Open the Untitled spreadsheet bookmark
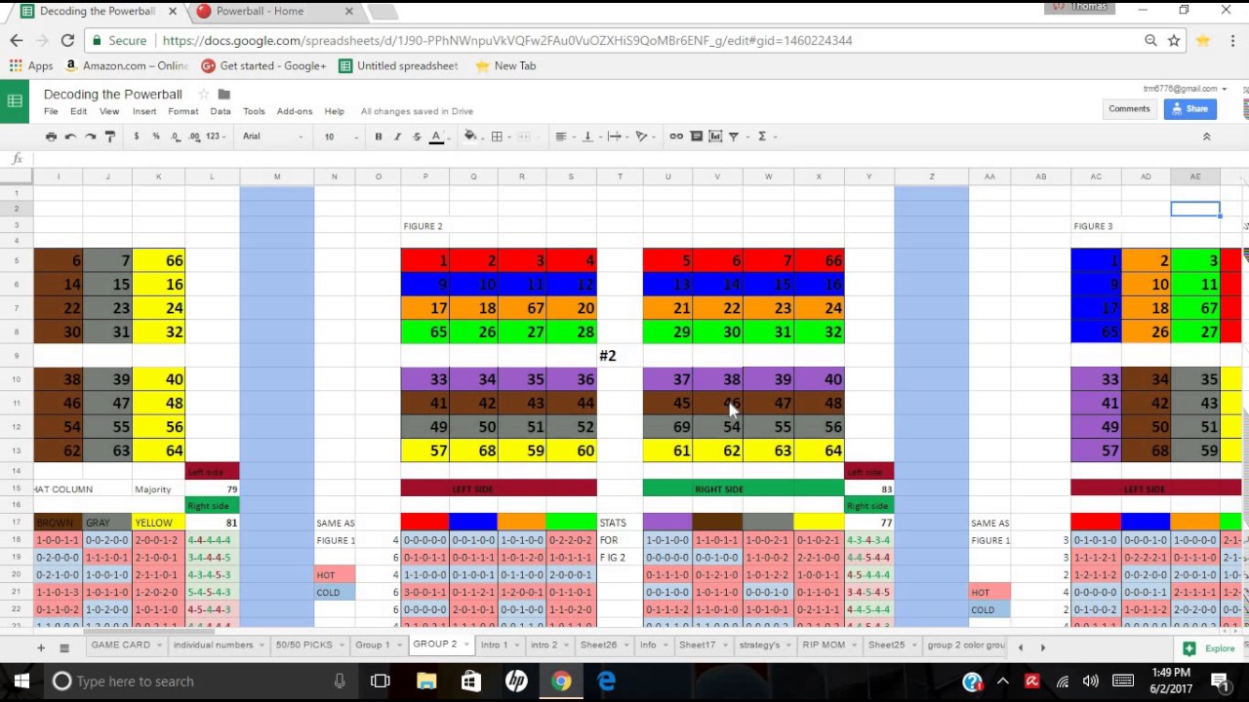This screenshot has height=702, width=1249. tap(398, 65)
